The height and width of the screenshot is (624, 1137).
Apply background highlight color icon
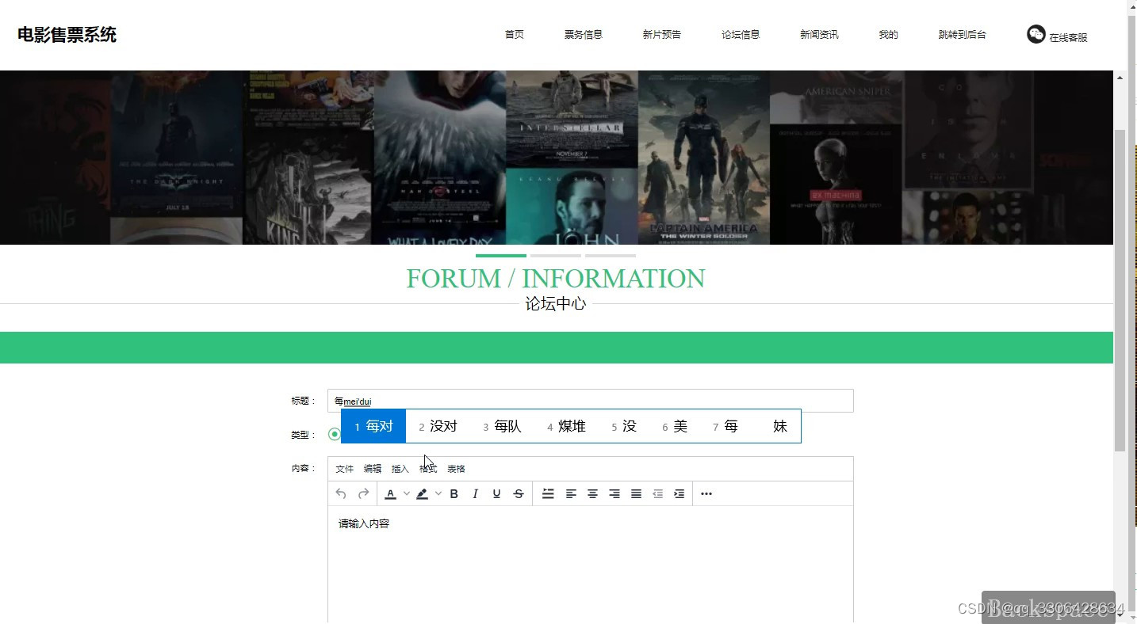pos(422,493)
